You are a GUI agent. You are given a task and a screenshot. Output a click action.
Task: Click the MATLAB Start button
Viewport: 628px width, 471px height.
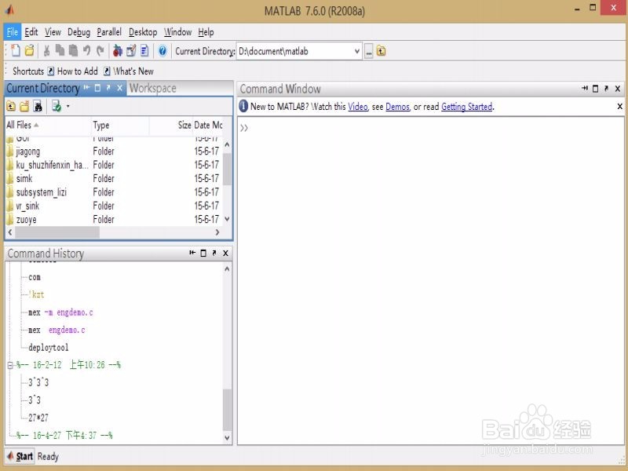(x=20, y=456)
